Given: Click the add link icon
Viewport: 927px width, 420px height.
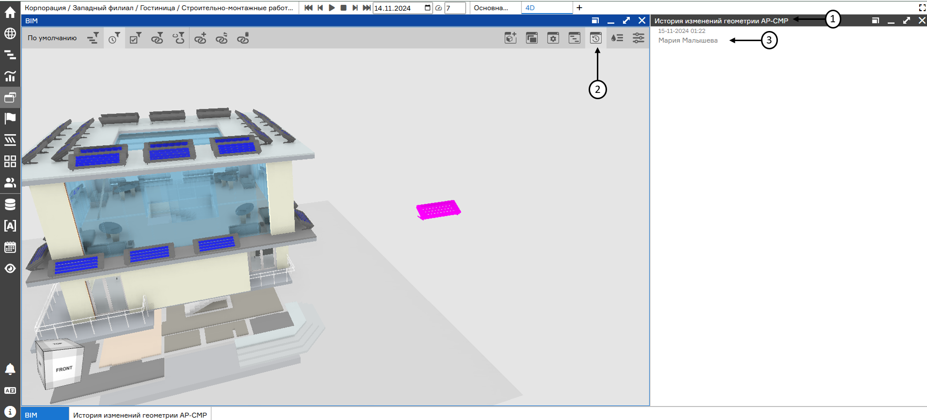Looking at the screenshot, I should pos(200,38).
